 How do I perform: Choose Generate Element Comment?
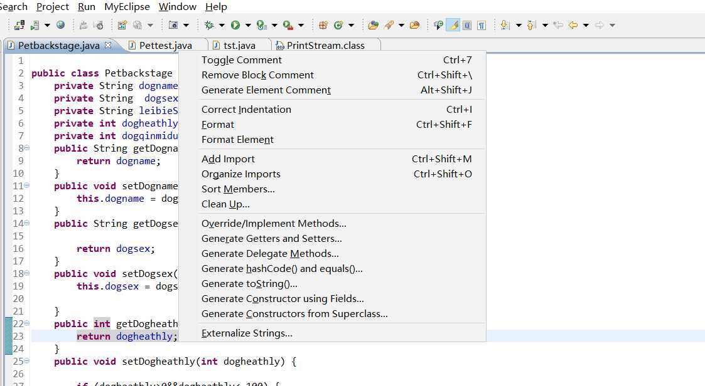332,90
